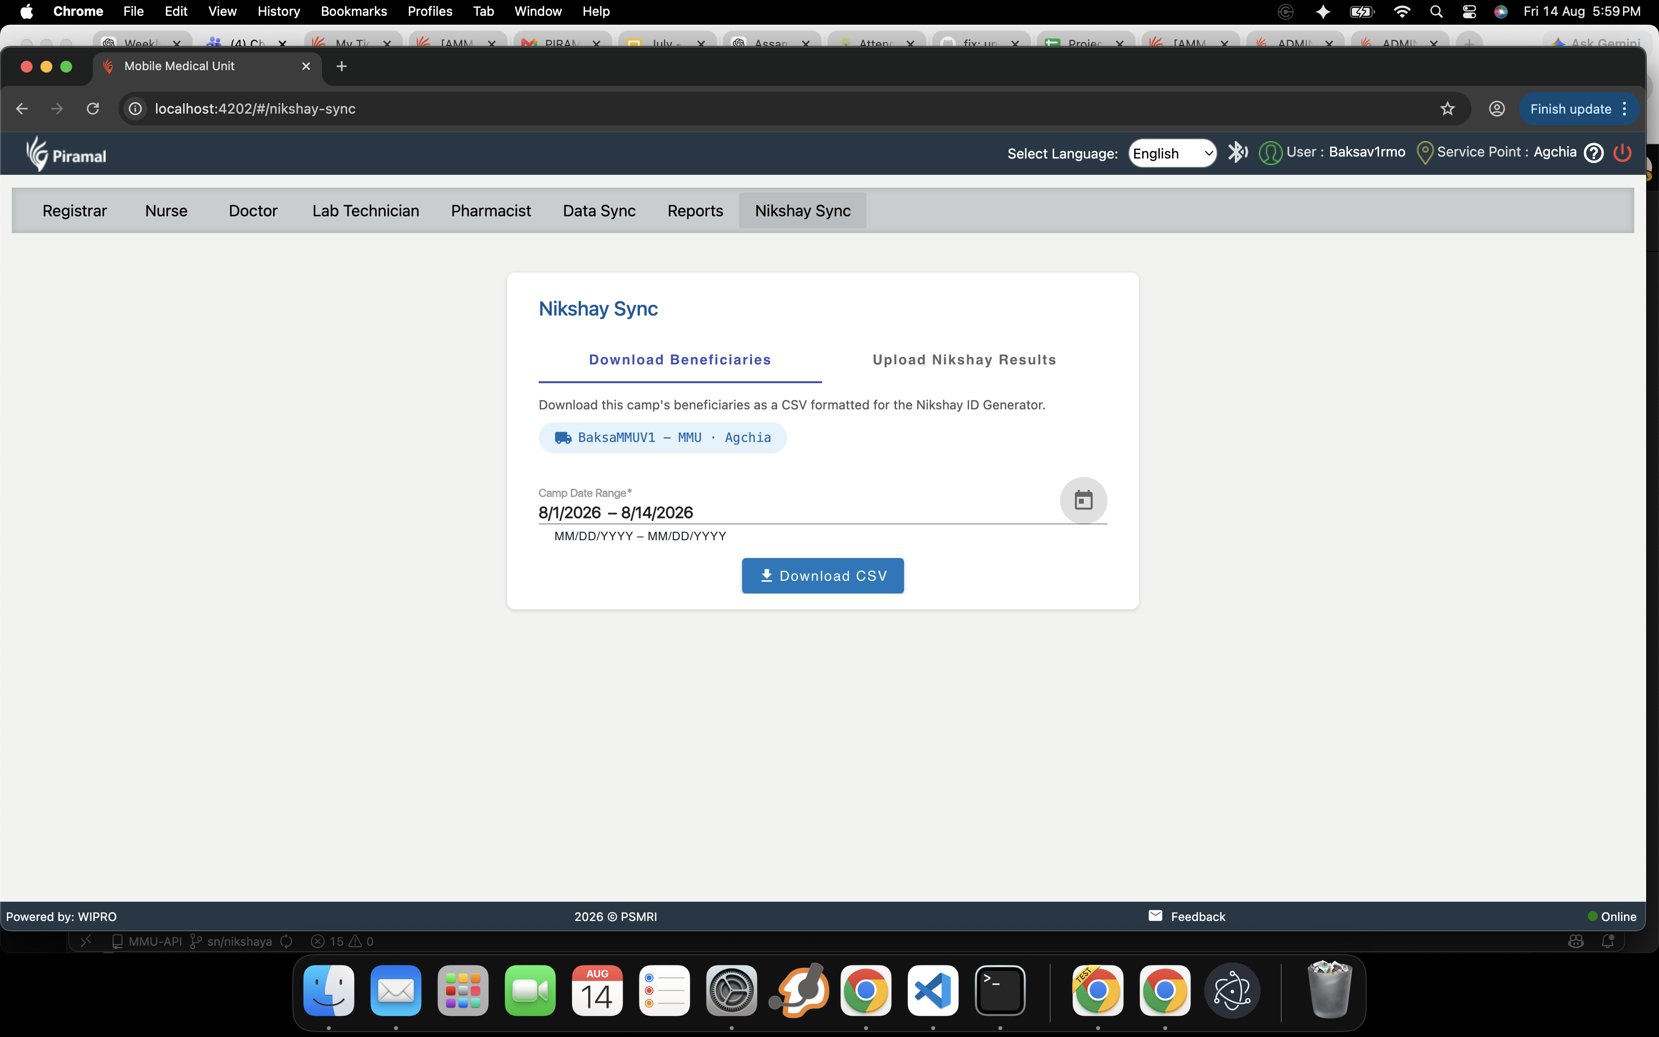
Task: Open the Bookmarks menu
Action: coord(354,12)
